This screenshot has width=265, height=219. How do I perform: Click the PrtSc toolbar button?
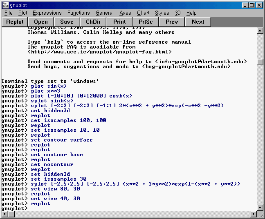(146, 22)
